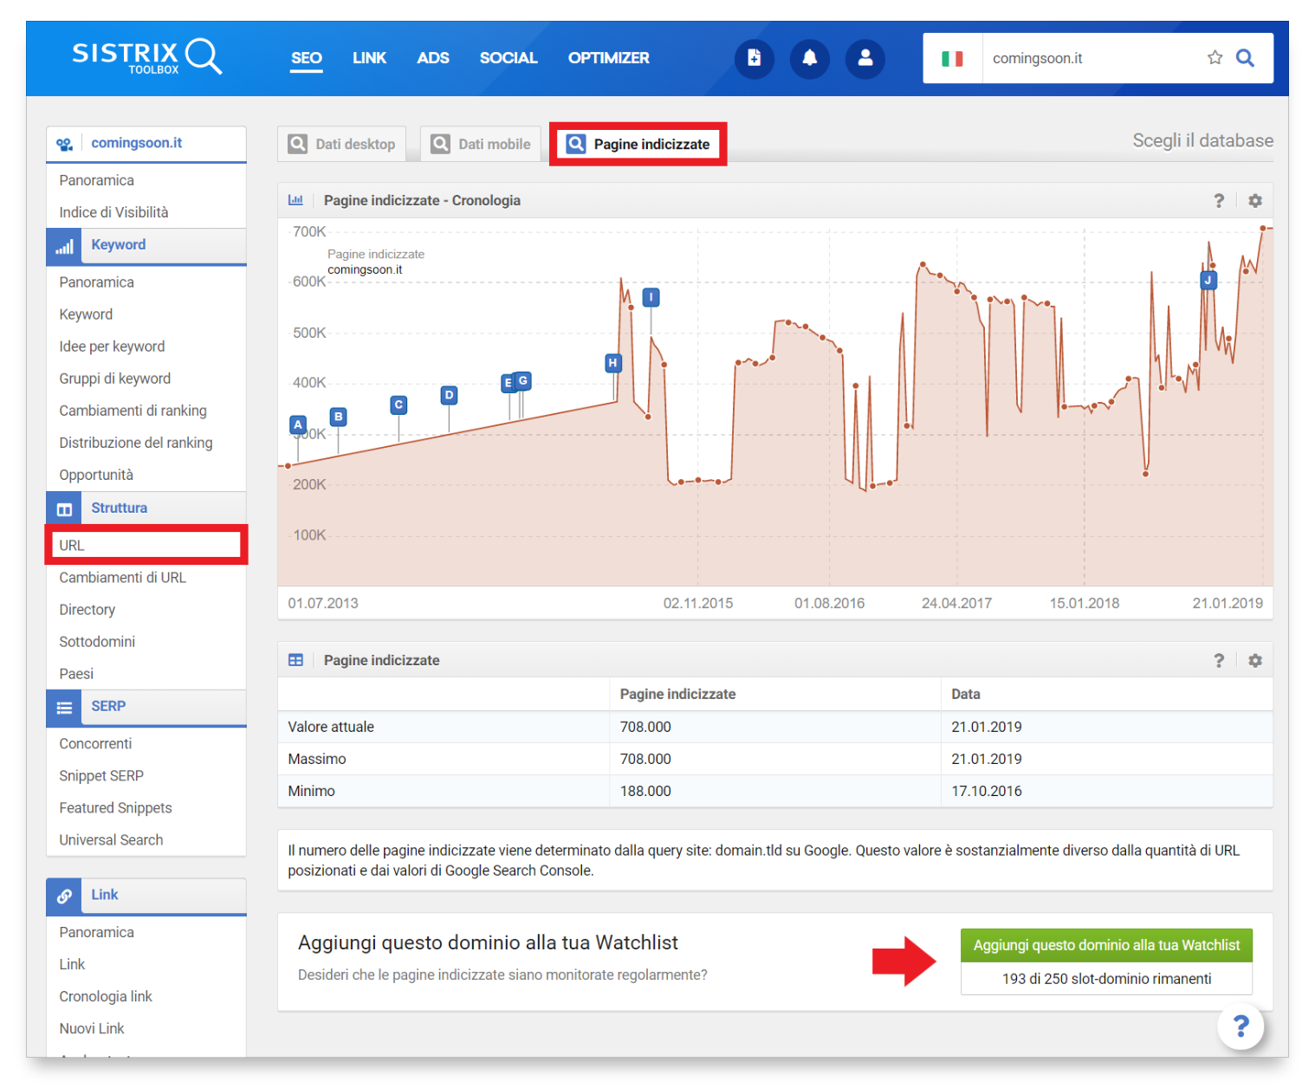Click help icon on Pagine indicizzate table
Image resolution: width=1315 pixels, height=1088 pixels.
[x=1219, y=660]
